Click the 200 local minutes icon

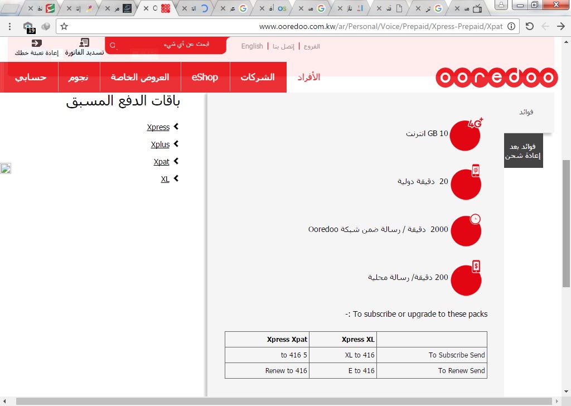coord(466,279)
